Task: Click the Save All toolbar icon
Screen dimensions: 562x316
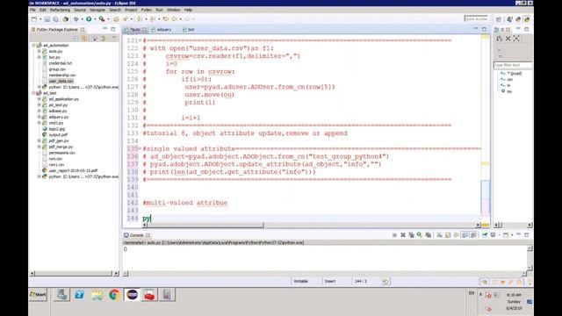Action: coord(55,19)
